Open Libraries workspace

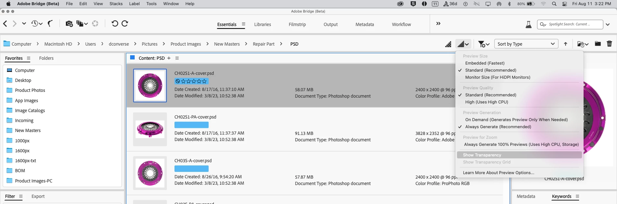(x=263, y=24)
